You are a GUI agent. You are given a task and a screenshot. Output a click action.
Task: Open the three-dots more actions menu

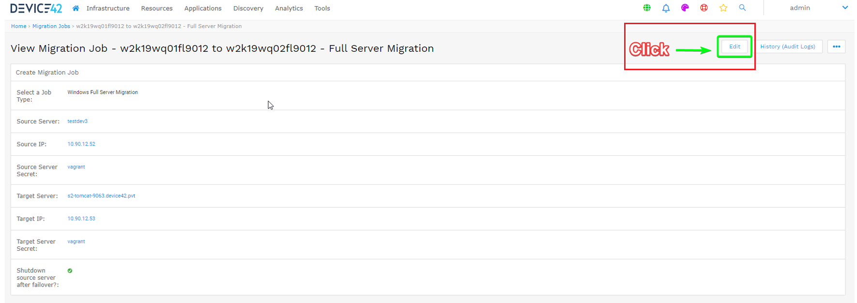click(x=836, y=46)
